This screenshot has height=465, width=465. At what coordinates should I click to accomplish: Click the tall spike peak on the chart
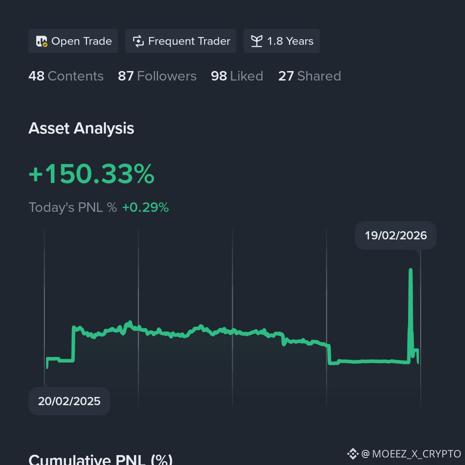pyautogui.click(x=410, y=270)
